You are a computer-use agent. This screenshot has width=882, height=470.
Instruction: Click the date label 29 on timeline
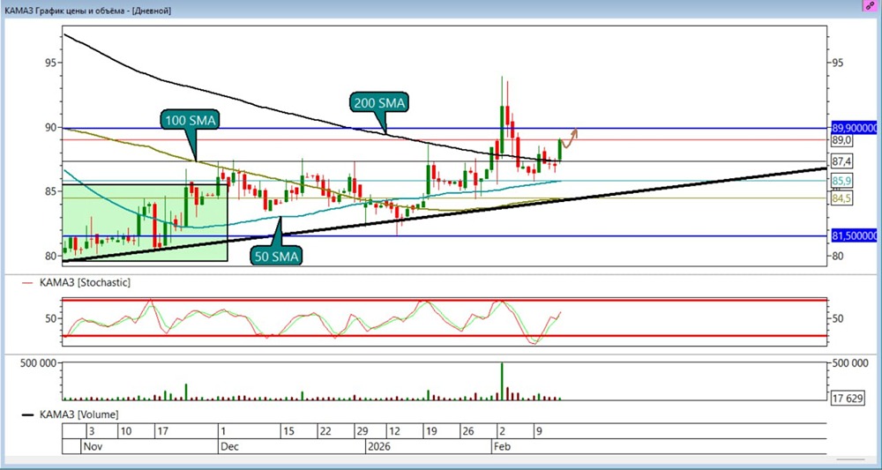coord(362,432)
